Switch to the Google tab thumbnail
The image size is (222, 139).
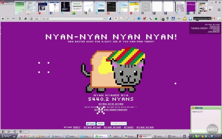(88, 8)
